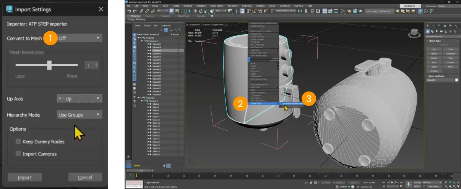Click the Key Filters button
This screenshot has width=461, height=189.
pos(435,187)
